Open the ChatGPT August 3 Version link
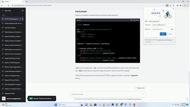The width and height of the screenshot is (190, 107). pos(134,99)
